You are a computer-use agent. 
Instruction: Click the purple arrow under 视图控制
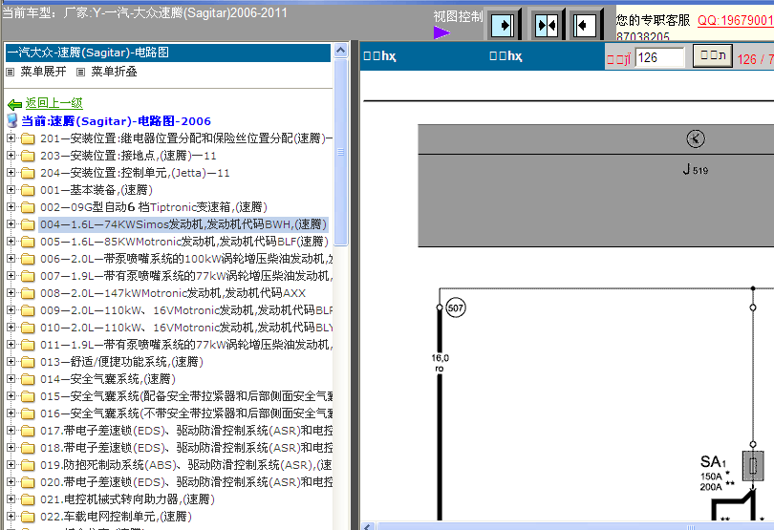[x=441, y=33]
